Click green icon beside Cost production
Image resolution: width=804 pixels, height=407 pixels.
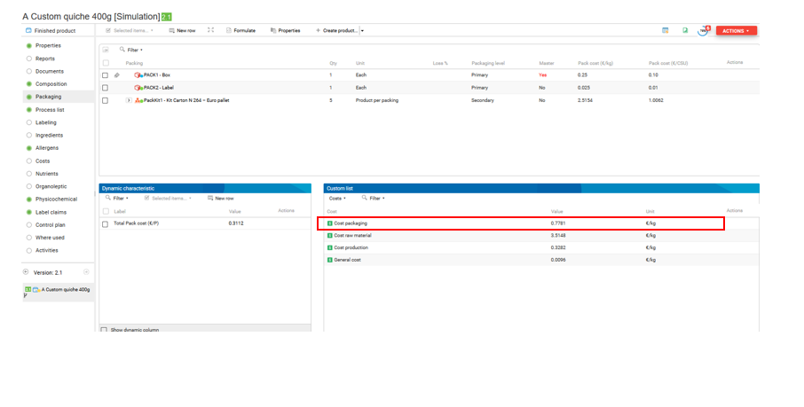click(330, 247)
